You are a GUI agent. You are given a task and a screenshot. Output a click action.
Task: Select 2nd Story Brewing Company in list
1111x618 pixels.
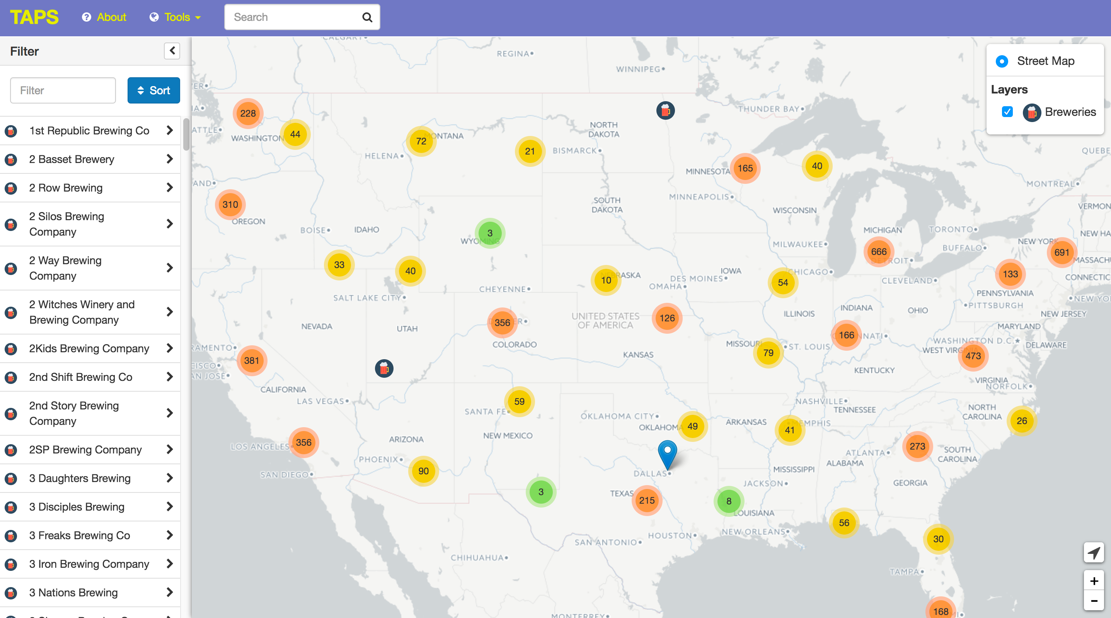click(90, 413)
